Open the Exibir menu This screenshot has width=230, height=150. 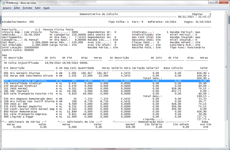(x=38, y=8)
